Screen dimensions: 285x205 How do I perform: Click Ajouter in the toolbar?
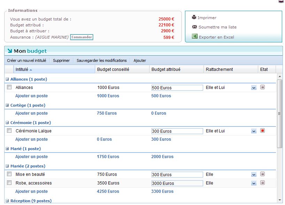click(140, 60)
